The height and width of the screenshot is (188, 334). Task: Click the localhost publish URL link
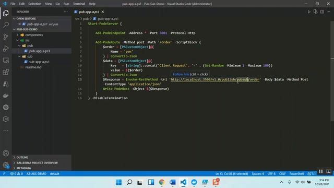[x=215, y=79]
